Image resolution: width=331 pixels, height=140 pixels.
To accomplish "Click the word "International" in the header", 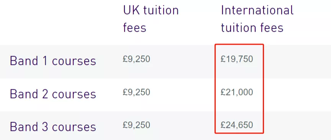I will click(257, 10).
